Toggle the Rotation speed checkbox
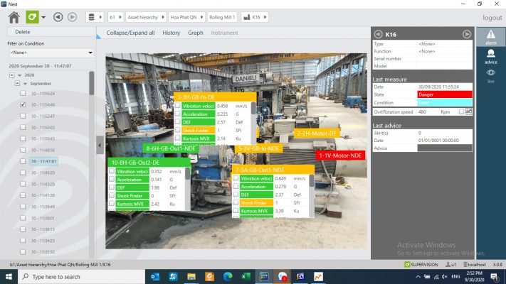This screenshot has height=284, width=506. coord(461,111)
